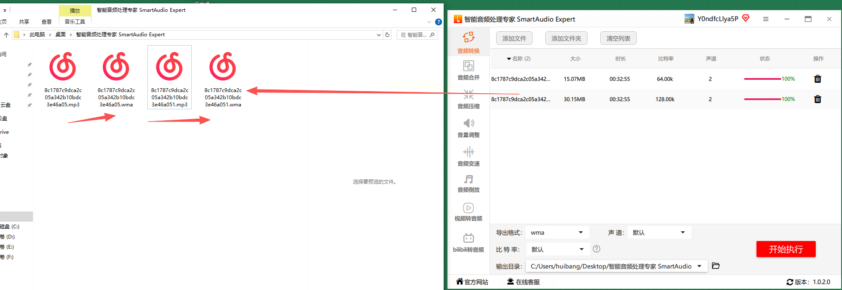Click progress bar of 128.00k file
This screenshot has width=842, height=290.
tap(762, 99)
